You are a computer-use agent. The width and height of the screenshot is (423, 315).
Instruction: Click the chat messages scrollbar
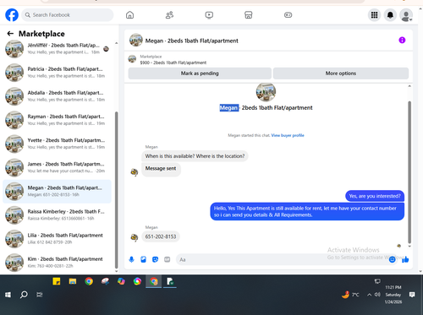point(409,172)
